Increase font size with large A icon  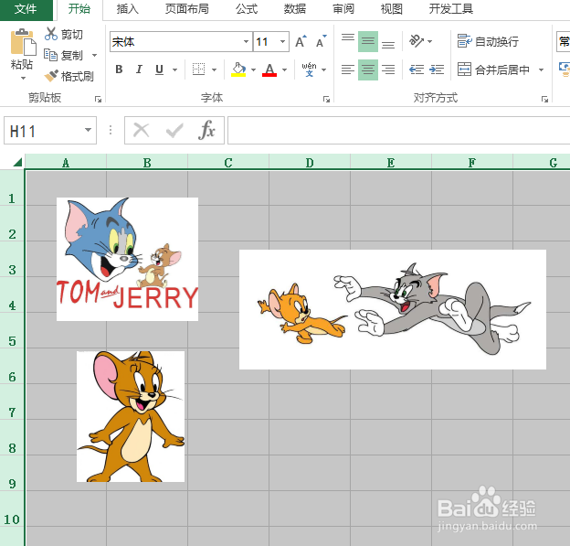coord(301,42)
